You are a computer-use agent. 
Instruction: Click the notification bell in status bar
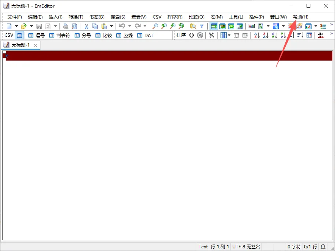(x=323, y=247)
